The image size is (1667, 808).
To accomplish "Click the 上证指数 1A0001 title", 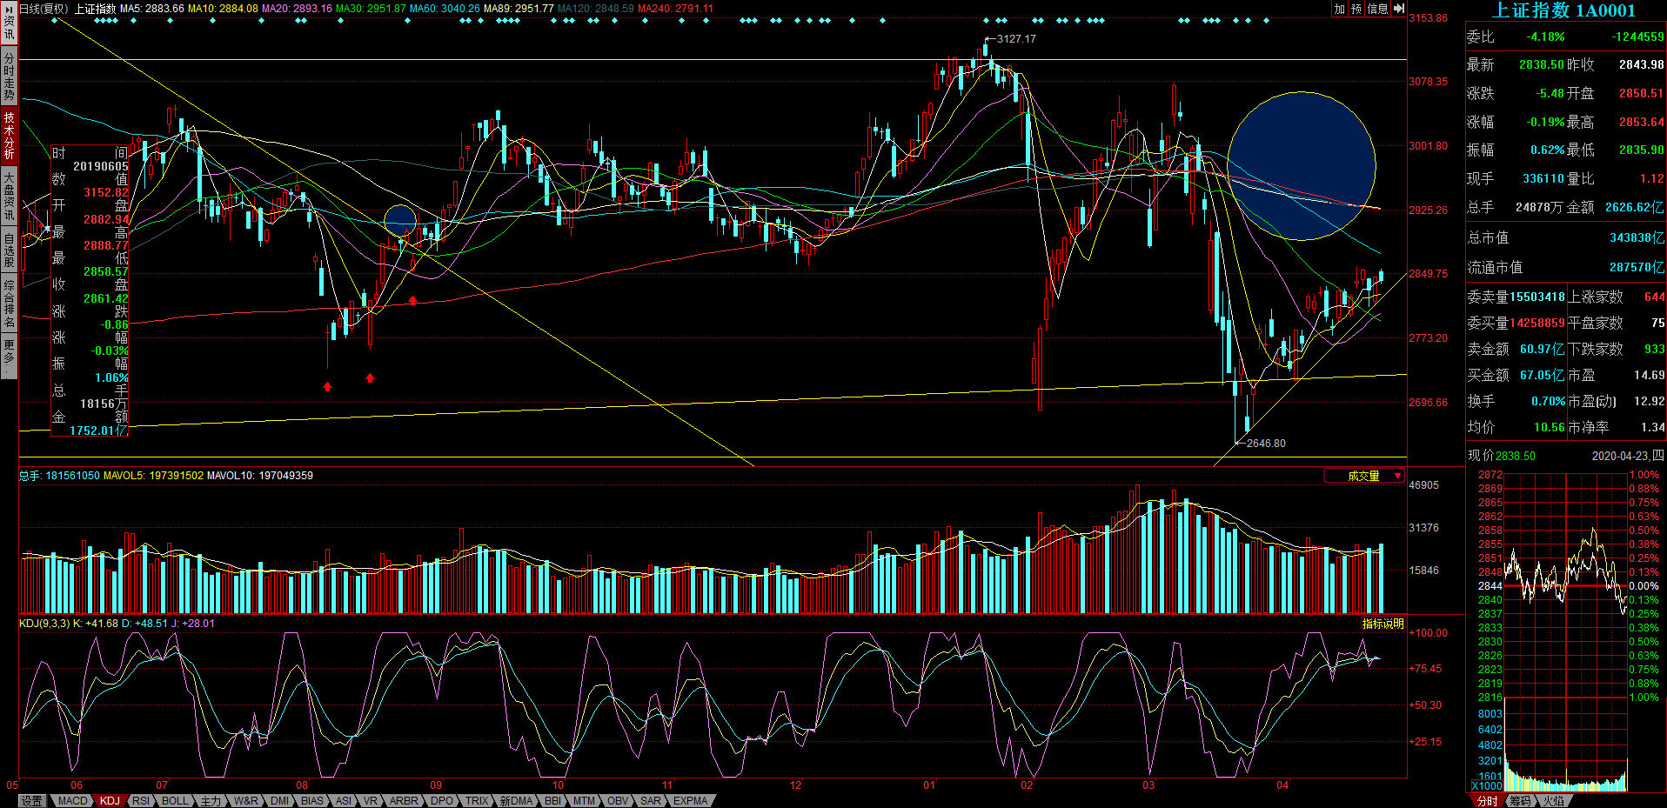I will (x=1563, y=10).
